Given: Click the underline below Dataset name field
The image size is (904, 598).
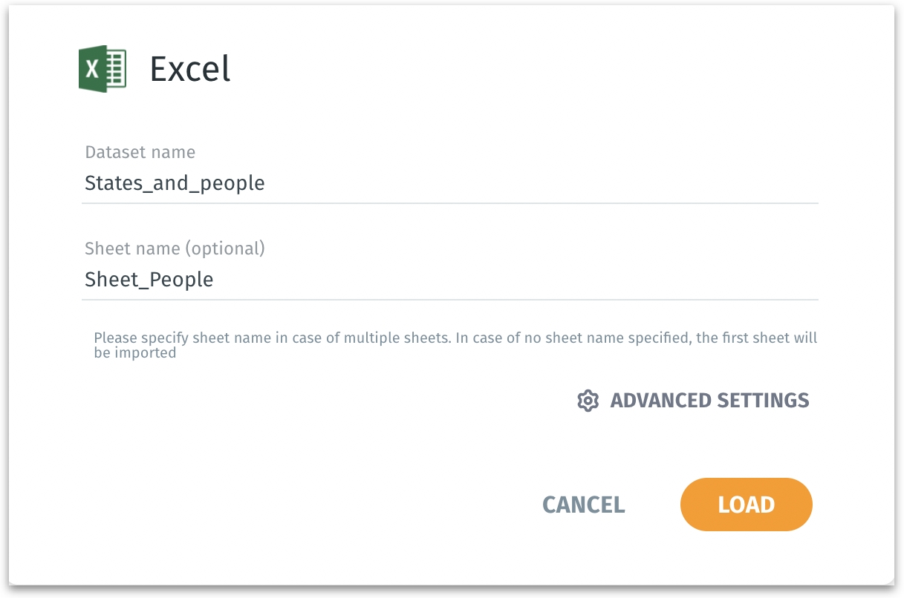Looking at the screenshot, I should [x=449, y=203].
